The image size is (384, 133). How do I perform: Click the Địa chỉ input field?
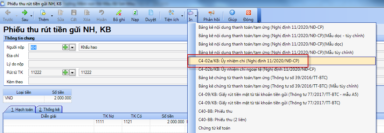point(108,56)
